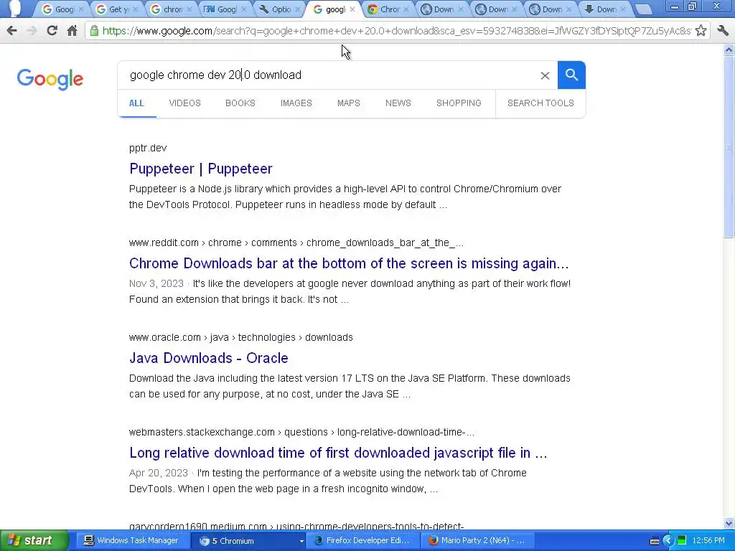The height and width of the screenshot is (551, 735).
Task: Select the IMAGES search filter
Action: tap(296, 103)
